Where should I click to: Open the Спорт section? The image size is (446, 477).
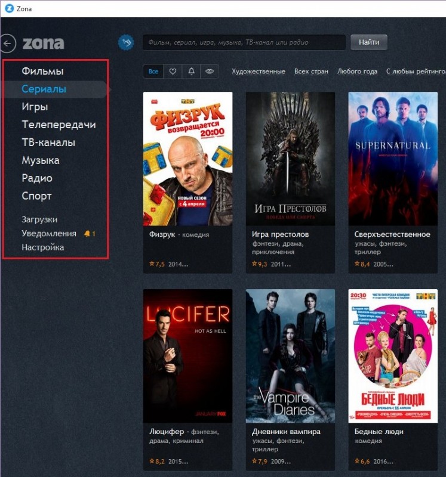[36, 196]
